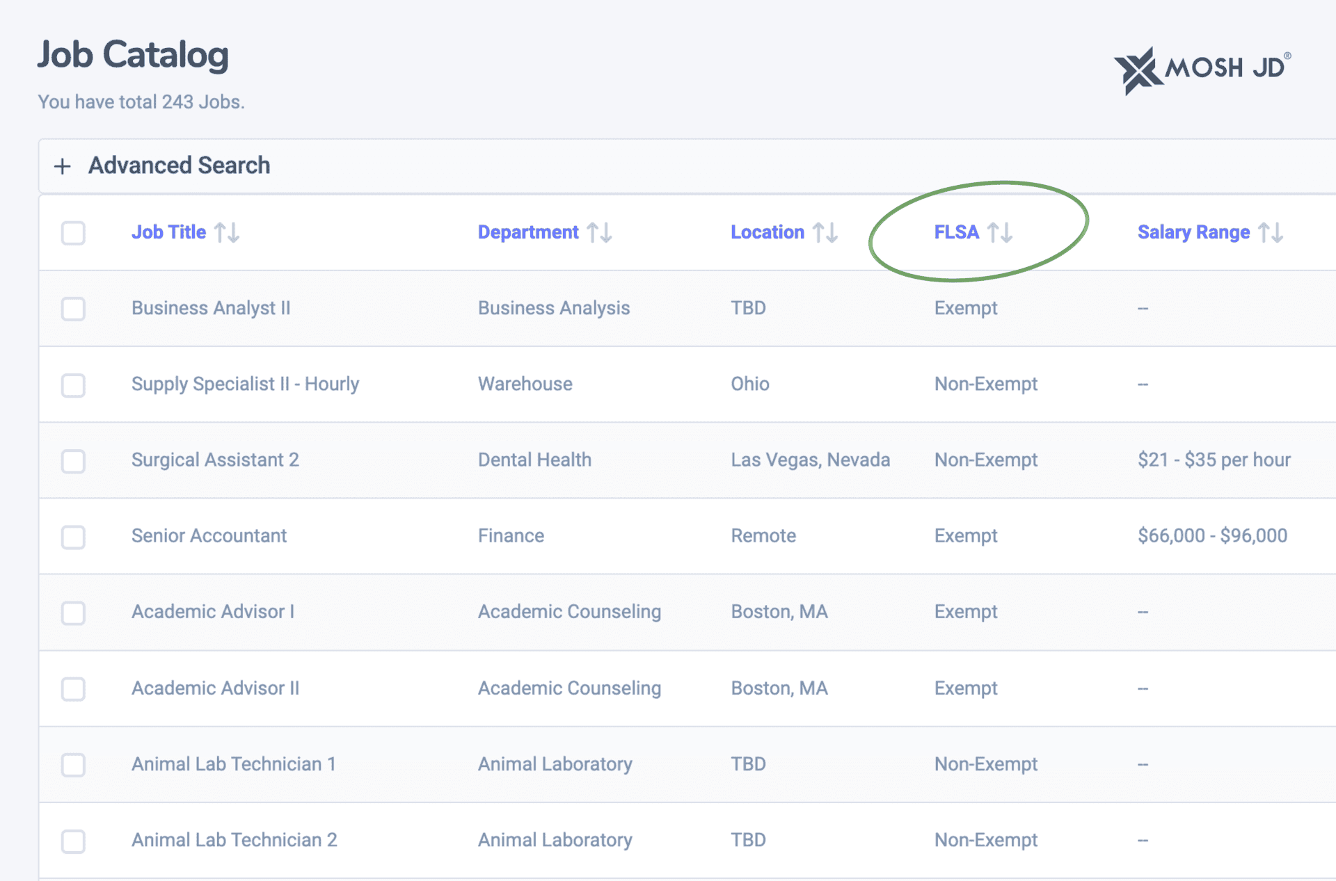This screenshot has width=1336, height=881.
Task: Select the Senior Accountant row checkbox
Action: pyautogui.click(x=73, y=537)
